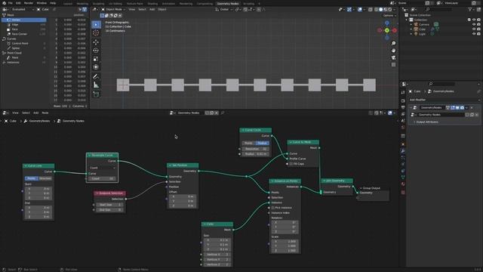Hide the Cube object with eye icon
The image size is (483, 272).
pyautogui.click(x=474, y=29)
